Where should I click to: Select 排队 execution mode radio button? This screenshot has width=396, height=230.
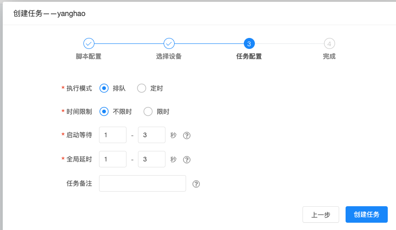(104, 88)
